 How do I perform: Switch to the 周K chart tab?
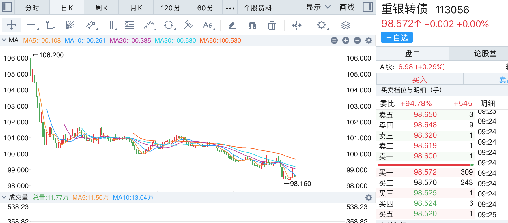coord(101,8)
